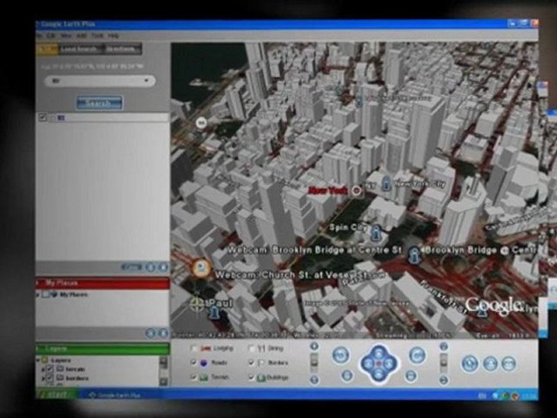
Task: Click the bottom button of the tilt slider
Action: click(x=443, y=380)
